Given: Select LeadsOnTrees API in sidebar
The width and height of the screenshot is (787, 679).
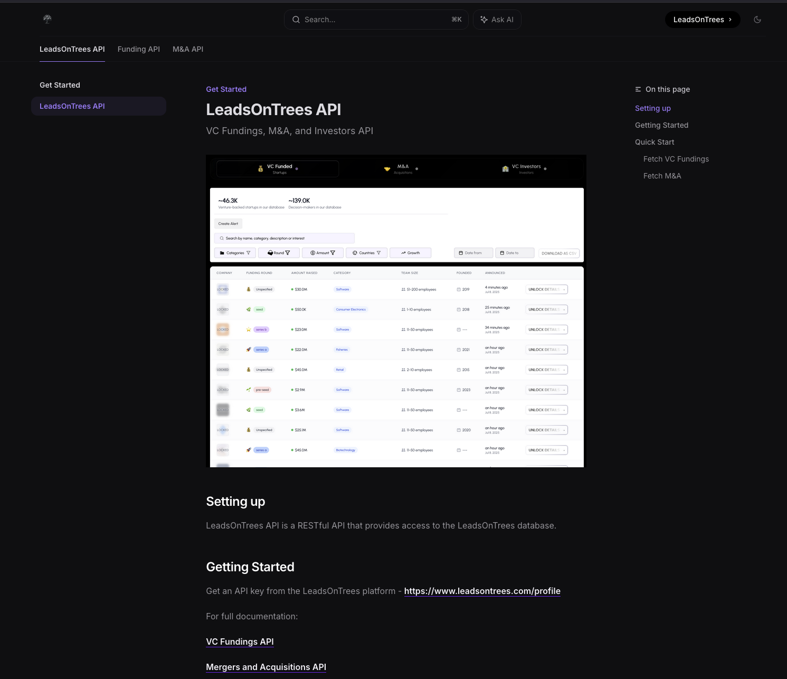Looking at the screenshot, I should [99, 106].
